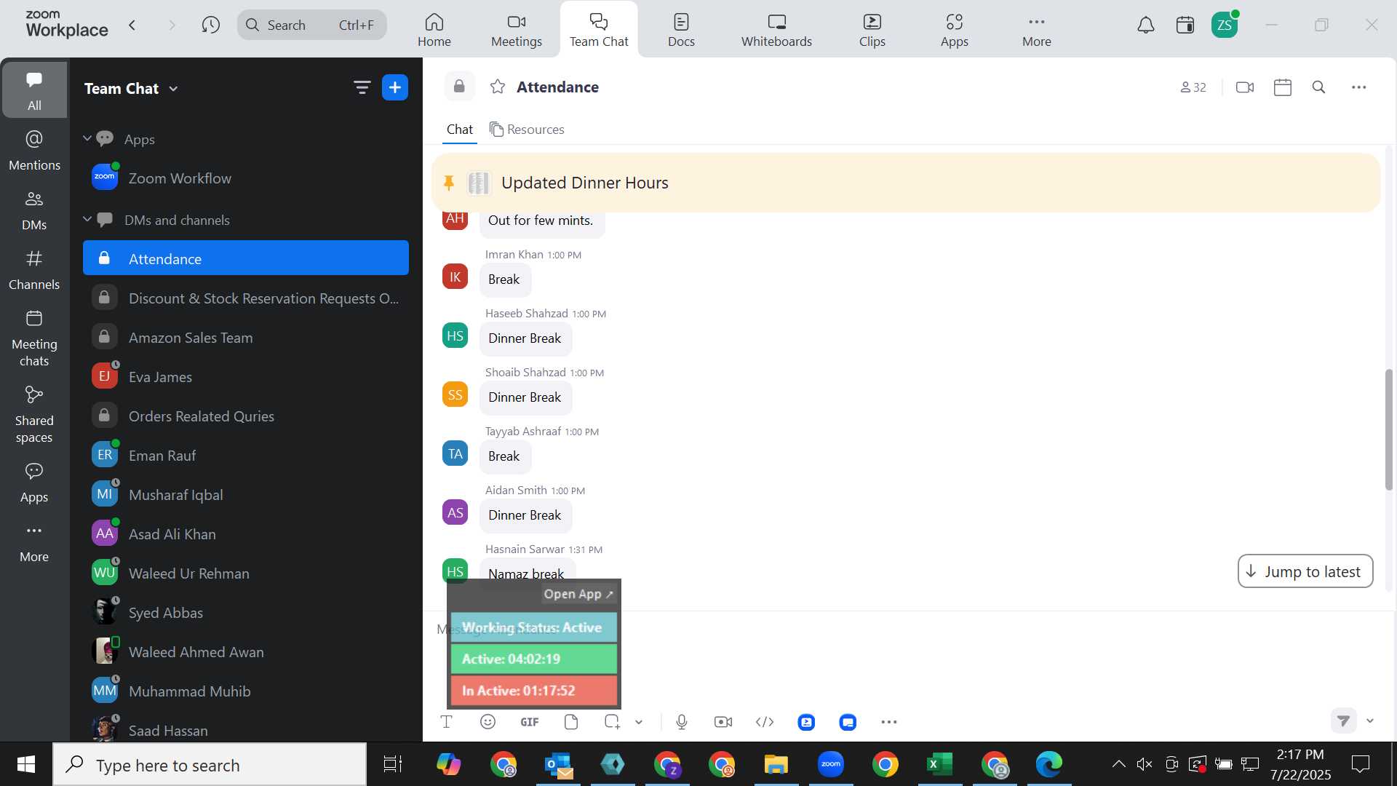Click the filter chats icon
This screenshot has height=786, width=1397.
(x=362, y=88)
